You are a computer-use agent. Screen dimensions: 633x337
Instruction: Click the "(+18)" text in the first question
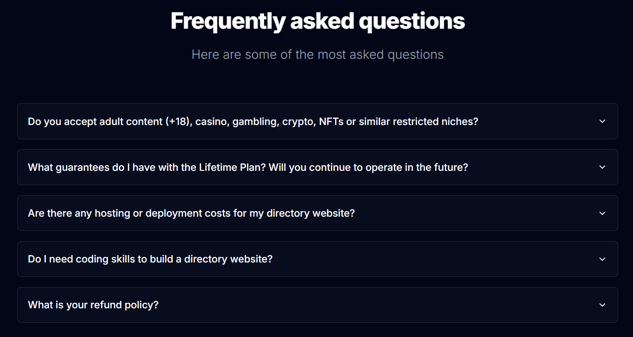178,122
